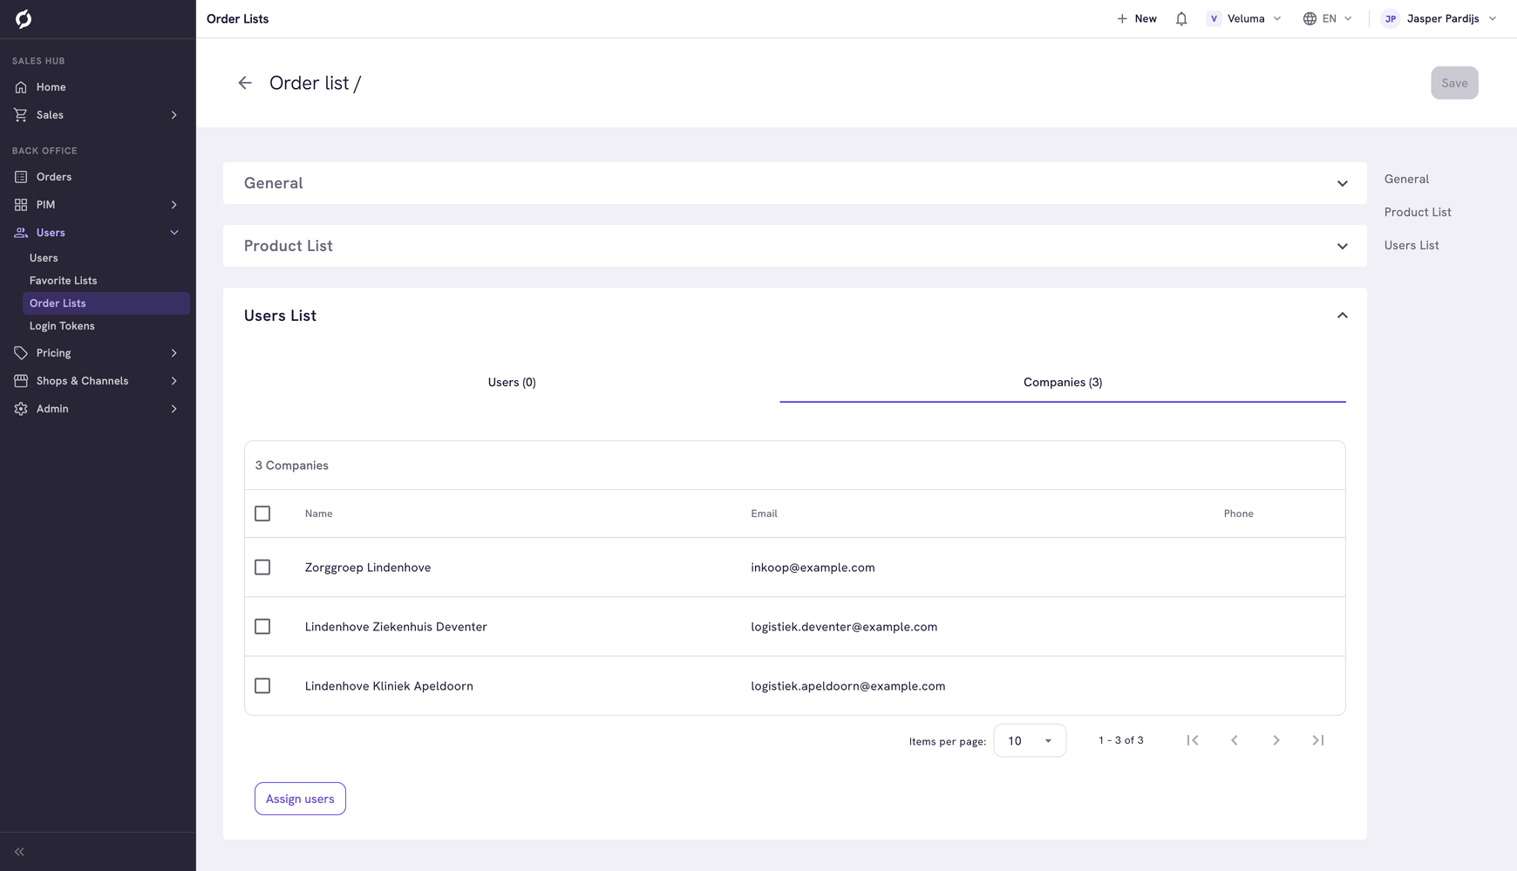Switch to the Users (0) tab

(512, 383)
